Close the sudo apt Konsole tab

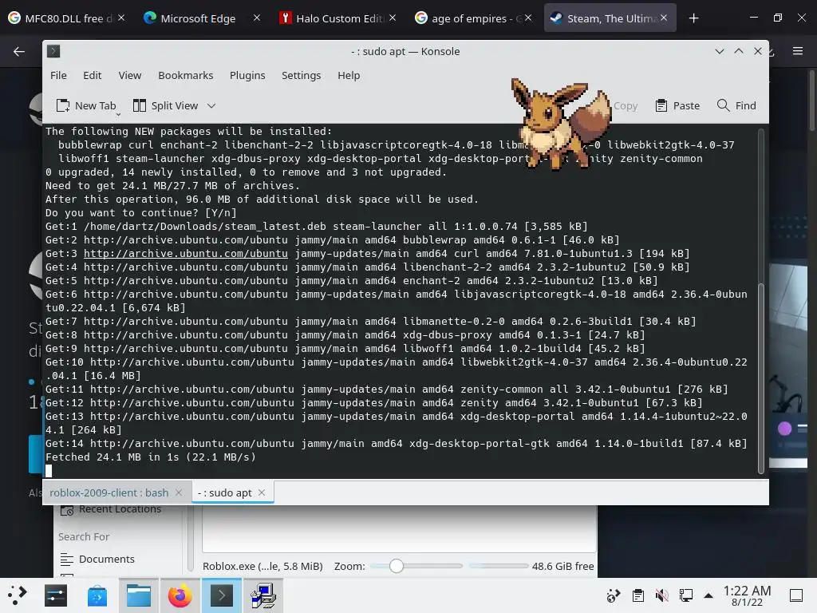(262, 492)
